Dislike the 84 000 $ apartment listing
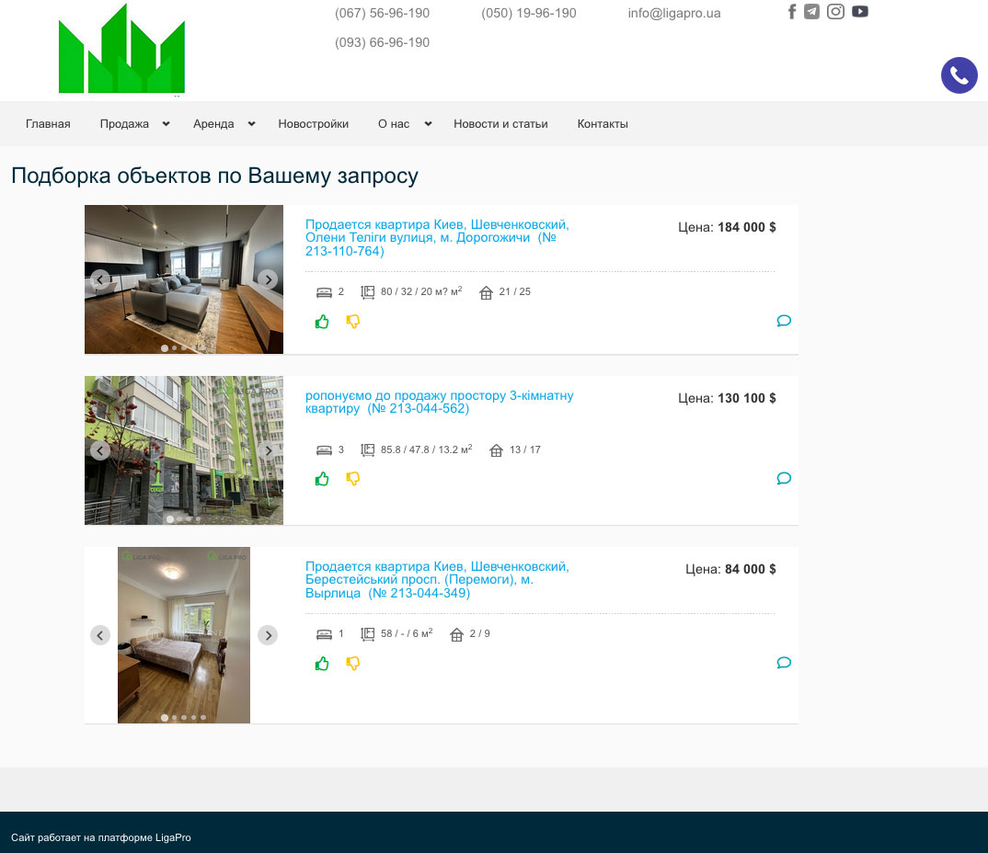 pyautogui.click(x=353, y=664)
